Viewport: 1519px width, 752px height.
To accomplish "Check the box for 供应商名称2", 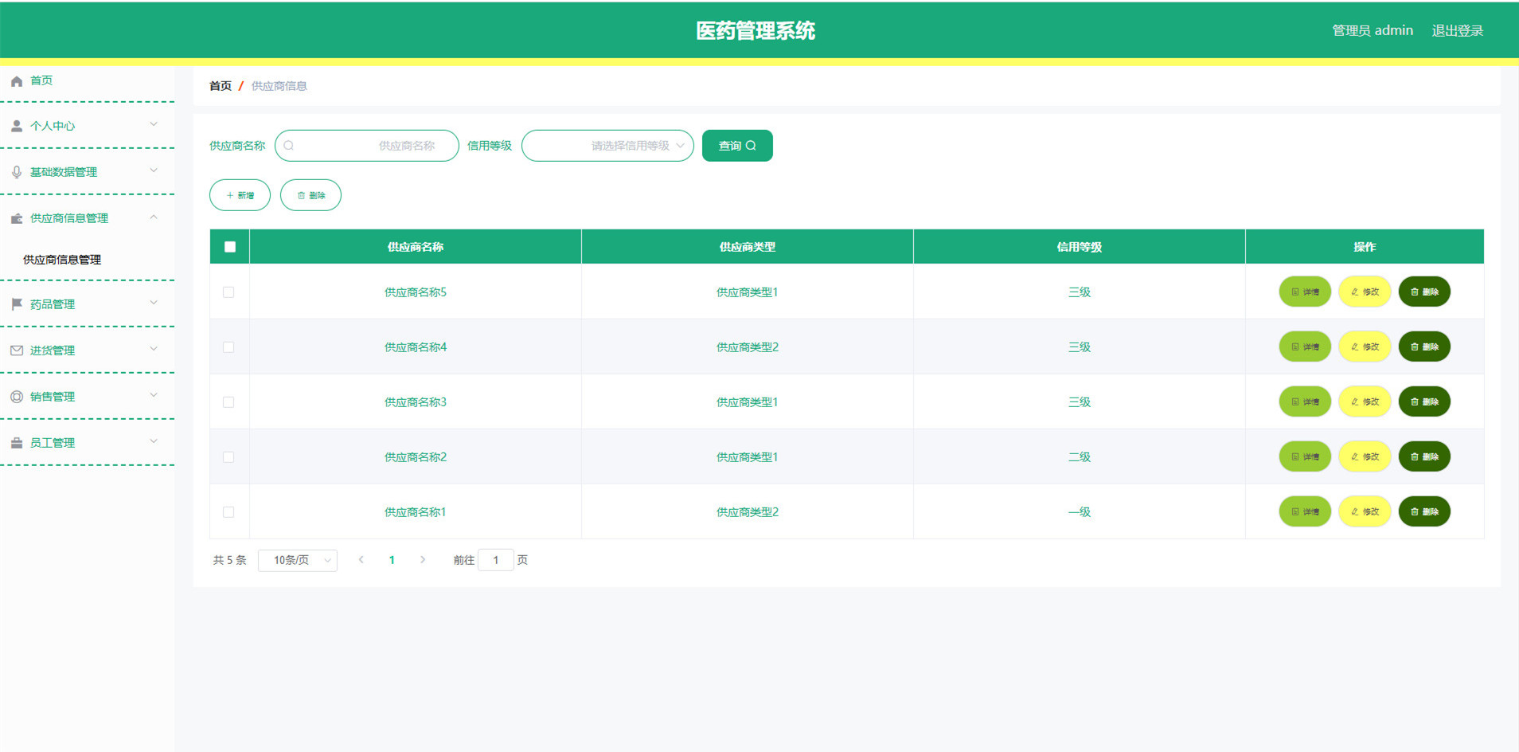I will tap(228, 457).
